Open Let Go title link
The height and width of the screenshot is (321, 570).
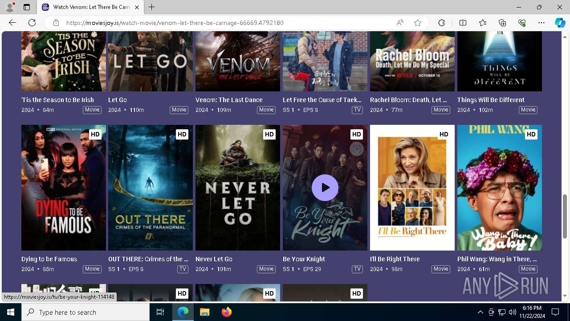point(118,100)
